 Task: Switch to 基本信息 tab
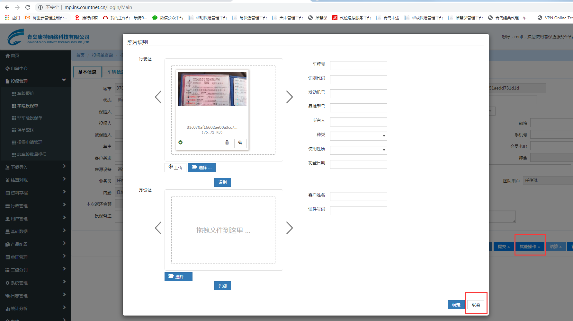(x=87, y=72)
